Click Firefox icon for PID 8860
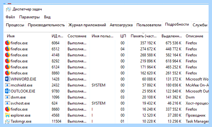 click(x=8, y=73)
